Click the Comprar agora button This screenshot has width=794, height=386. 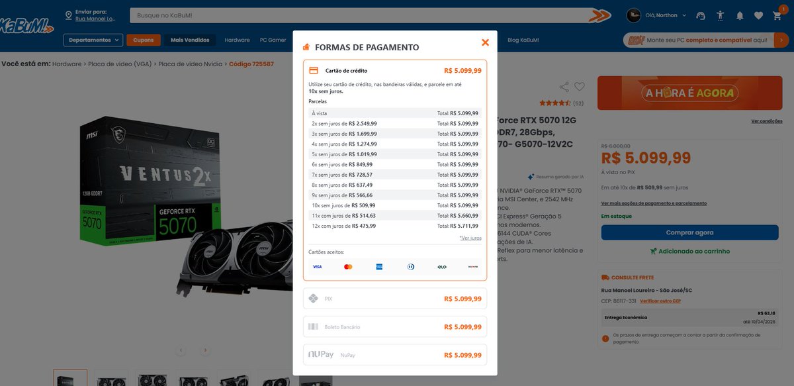coord(689,232)
